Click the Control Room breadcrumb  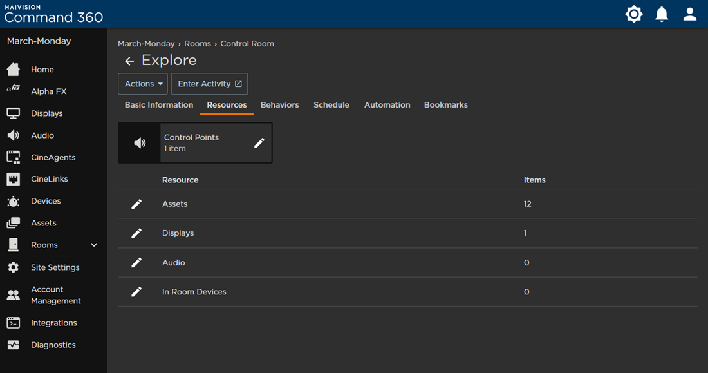(247, 44)
